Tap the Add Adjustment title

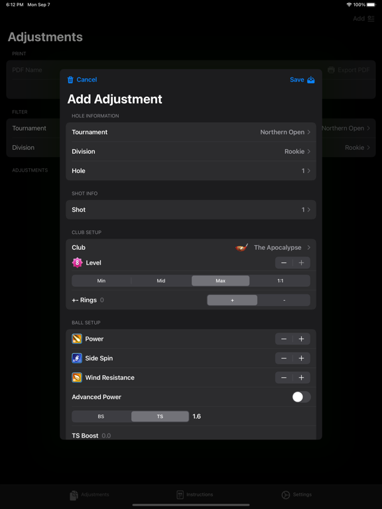pyautogui.click(x=115, y=99)
